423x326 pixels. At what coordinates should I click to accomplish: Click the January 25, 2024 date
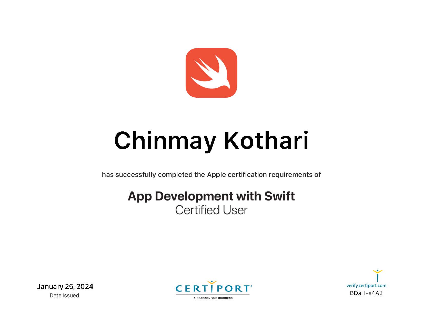point(65,287)
